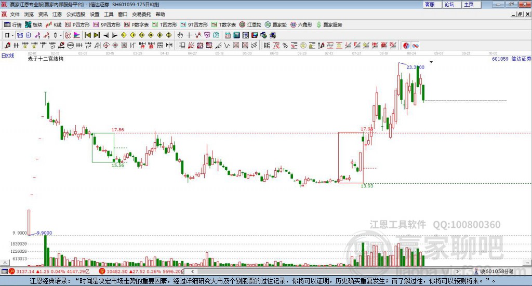Viewport: 532px width, 286px height.
Task: Switch to K线 chart view
Action: point(54,25)
